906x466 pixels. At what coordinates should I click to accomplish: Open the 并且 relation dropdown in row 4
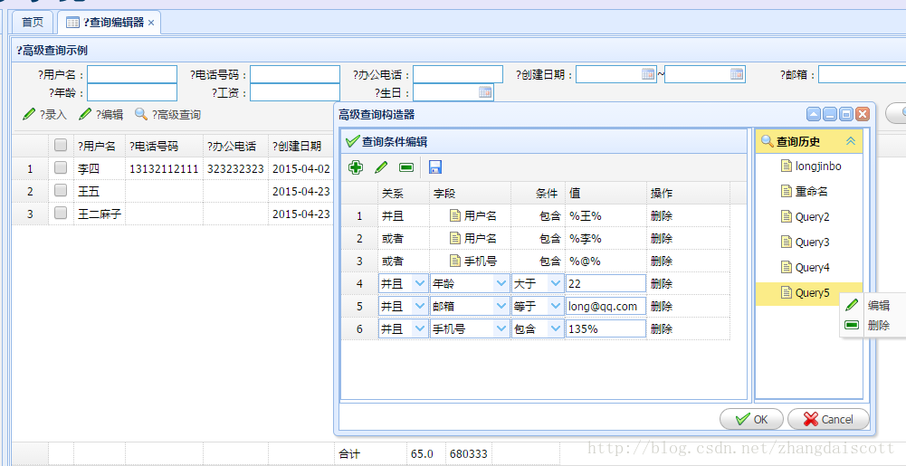[420, 283]
